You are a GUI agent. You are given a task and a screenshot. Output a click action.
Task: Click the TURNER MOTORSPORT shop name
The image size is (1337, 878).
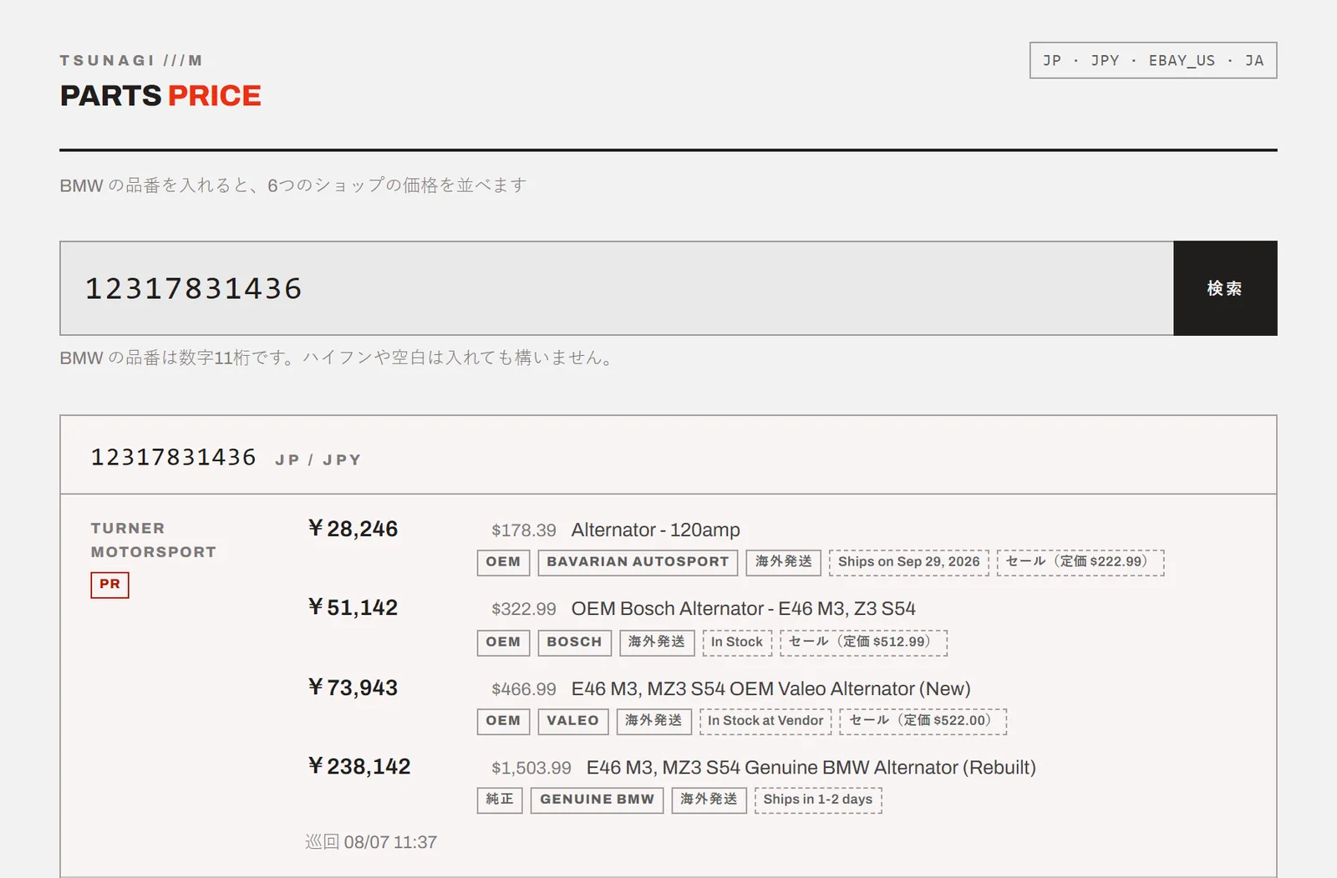click(x=154, y=540)
